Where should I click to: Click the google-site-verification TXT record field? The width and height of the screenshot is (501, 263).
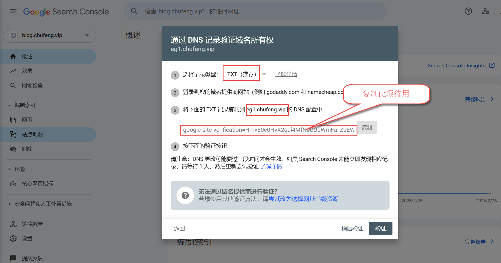pos(268,130)
